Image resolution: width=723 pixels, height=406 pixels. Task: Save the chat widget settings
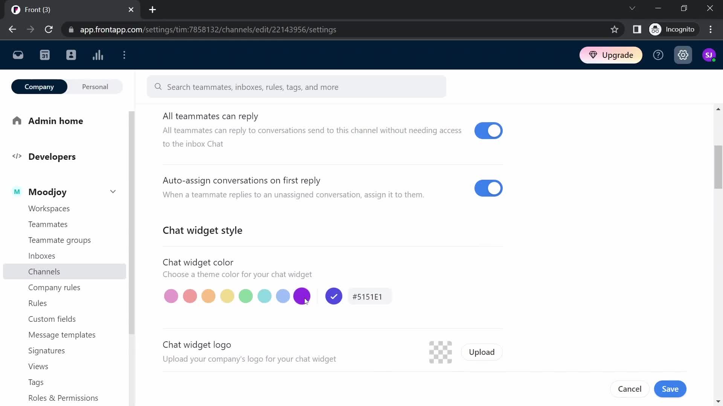[x=670, y=389]
